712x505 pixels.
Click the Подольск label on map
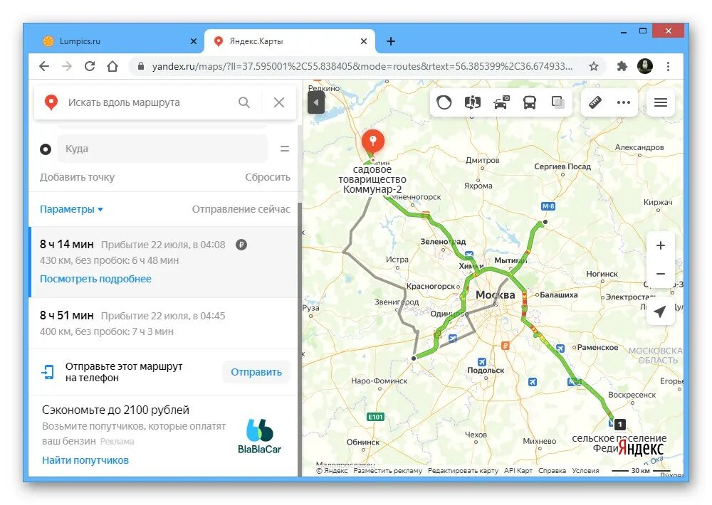coord(486,371)
